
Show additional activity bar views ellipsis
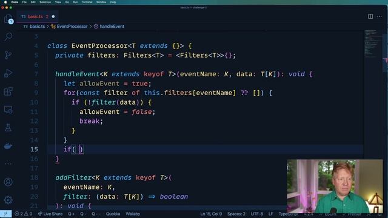tap(8, 163)
